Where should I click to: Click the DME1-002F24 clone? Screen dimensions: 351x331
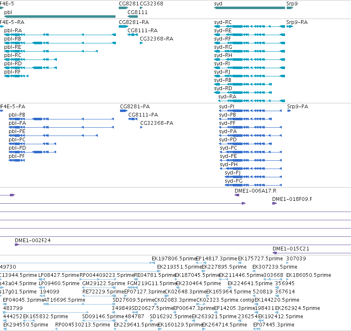coord(183,245)
